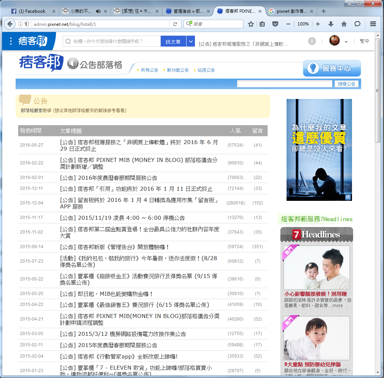Viewport: 384px width, 378px height.
Task: Open the downloads arrow icon
Action: (331, 24)
